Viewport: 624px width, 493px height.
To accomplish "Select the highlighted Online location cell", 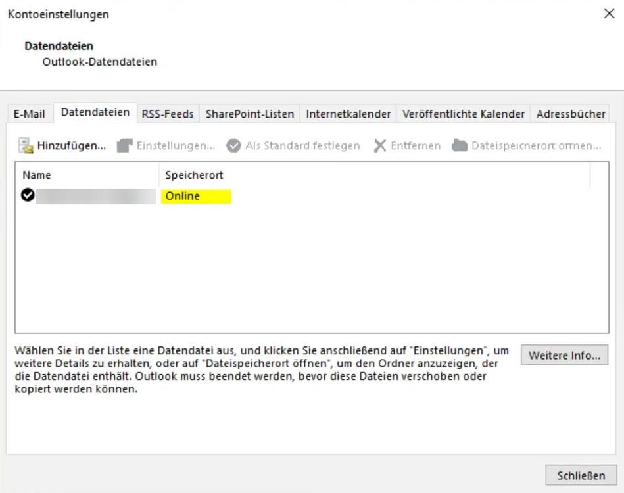I will (x=195, y=196).
